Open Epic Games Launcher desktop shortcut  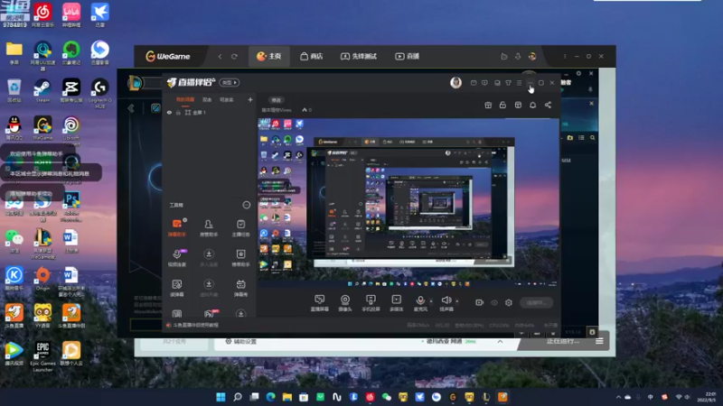tap(42, 356)
